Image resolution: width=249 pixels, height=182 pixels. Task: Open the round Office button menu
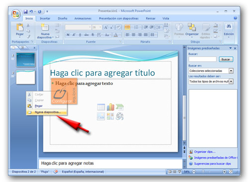[15, 14]
